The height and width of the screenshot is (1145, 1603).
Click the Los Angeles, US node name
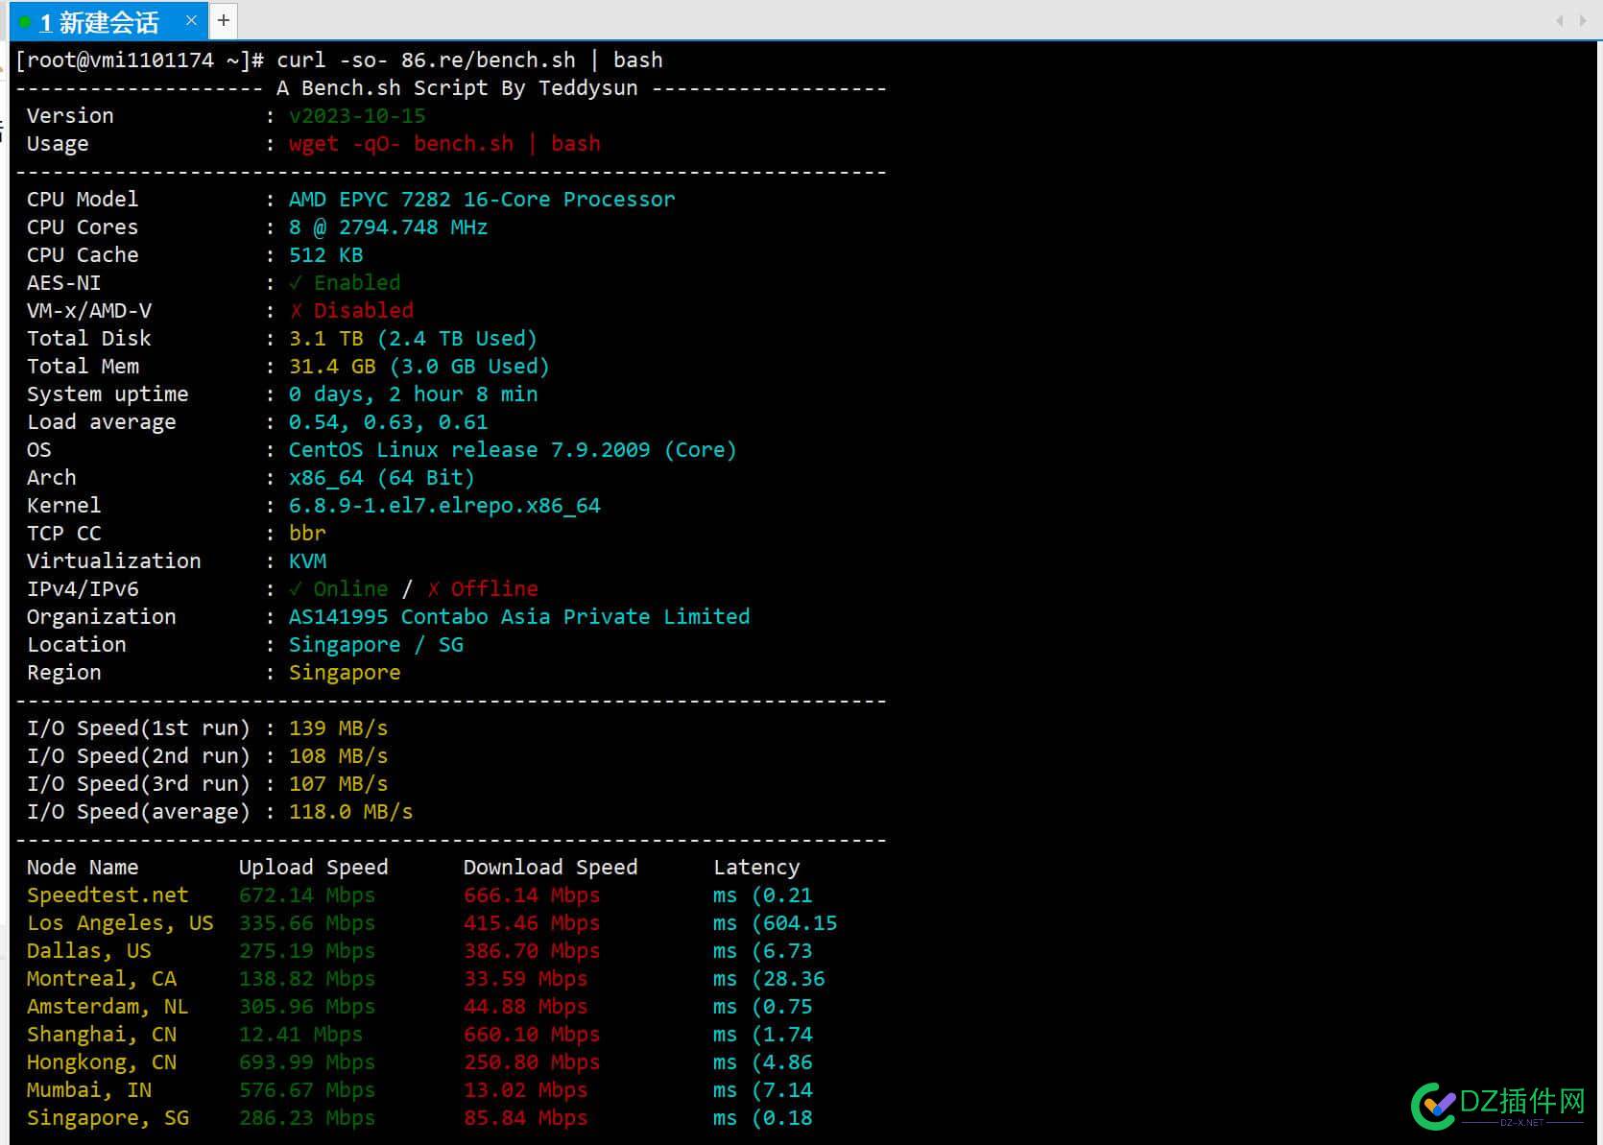point(120,922)
